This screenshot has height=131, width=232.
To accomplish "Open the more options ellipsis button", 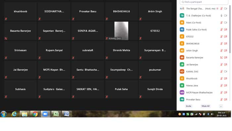I will click(221, 106).
